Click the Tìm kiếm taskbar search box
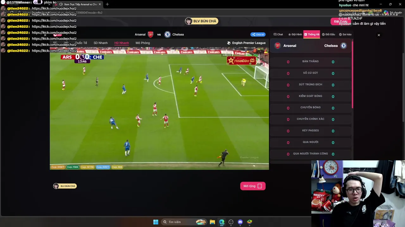The height and width of the screenshot is (227, 405). click(184, 222)
